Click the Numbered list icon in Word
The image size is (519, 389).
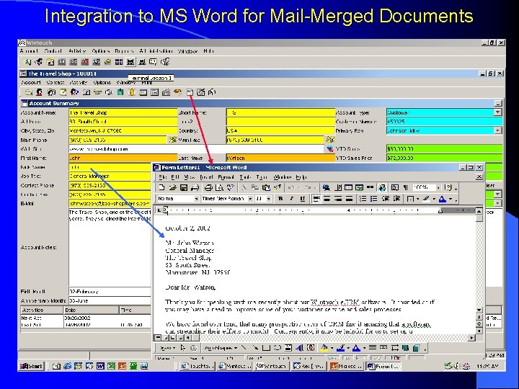pyautogui.click(x=363, y=199)
